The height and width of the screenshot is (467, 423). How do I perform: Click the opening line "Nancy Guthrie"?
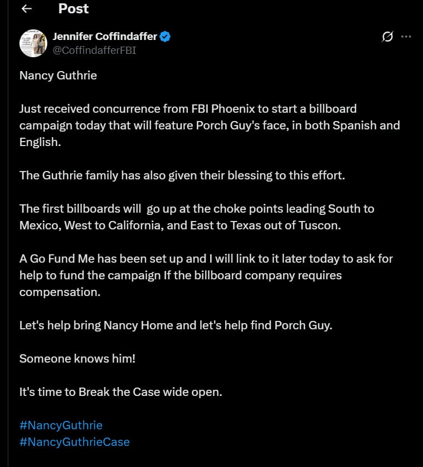tap(58, 75)
